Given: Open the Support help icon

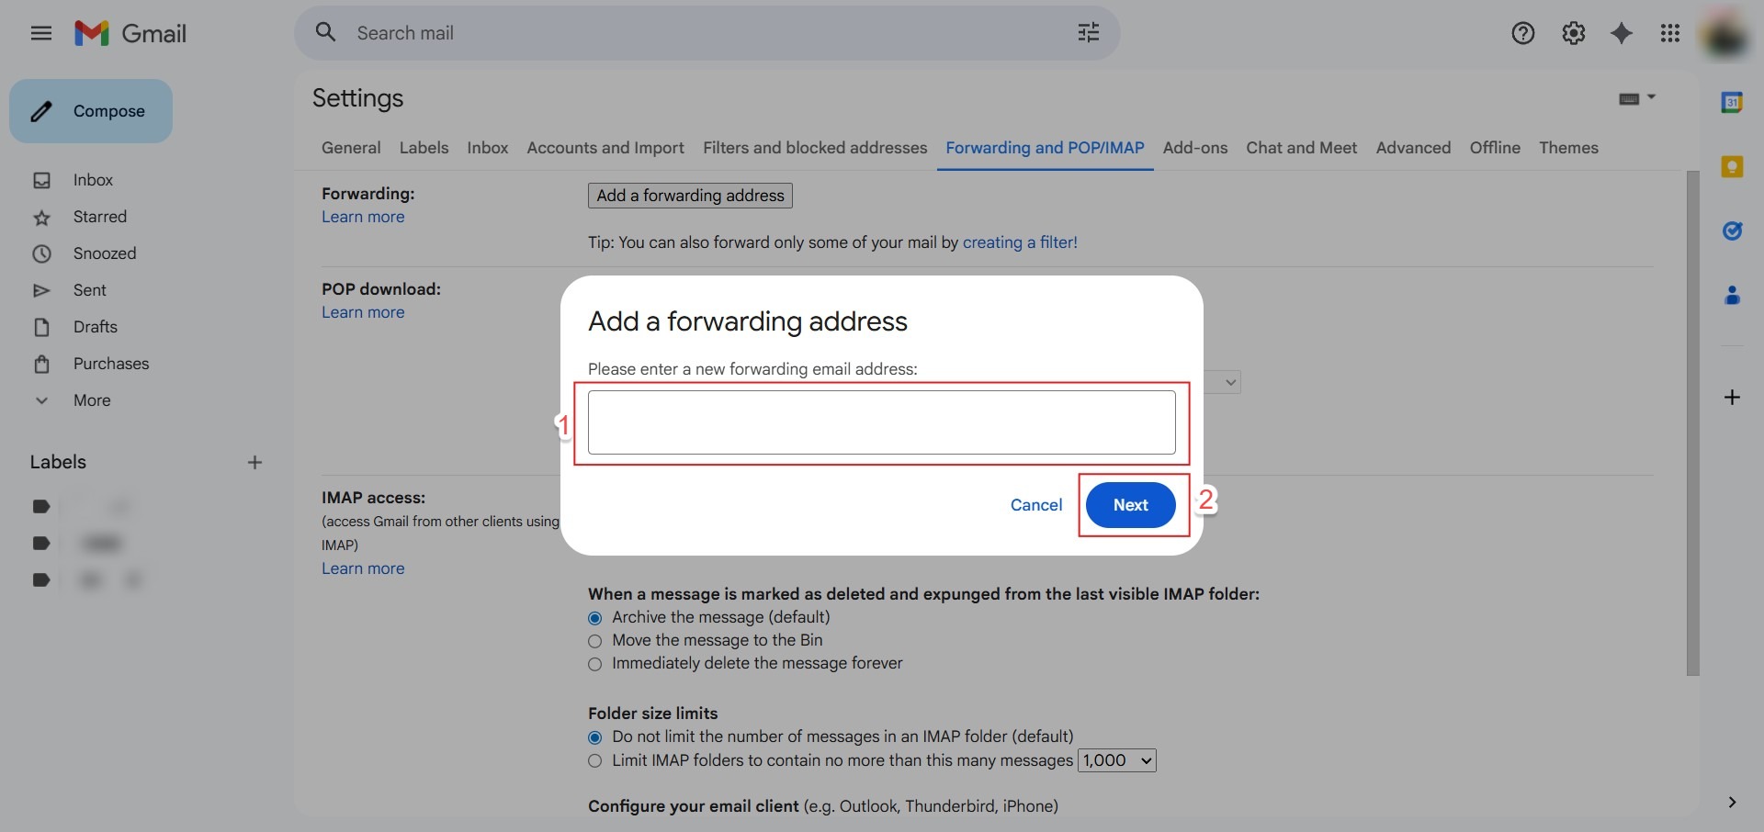Looking at the screenshot, I should [1522, 34].
